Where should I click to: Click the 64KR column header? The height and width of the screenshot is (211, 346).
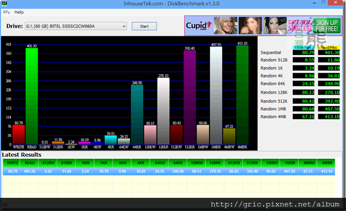pos(178,163)
